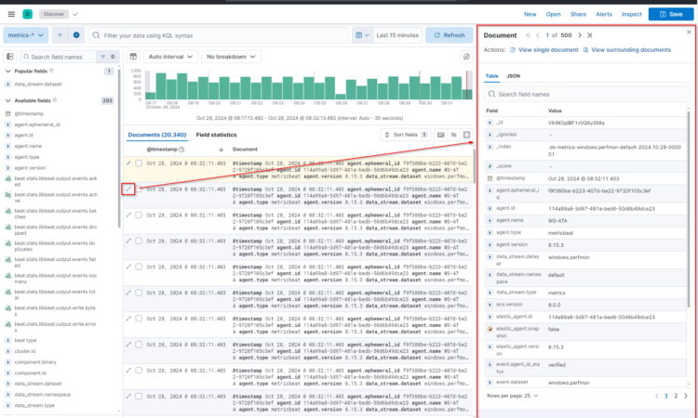698x418 pixels.
Task: Select the beat.type field in the sidebar
Action: click(25, 340)
